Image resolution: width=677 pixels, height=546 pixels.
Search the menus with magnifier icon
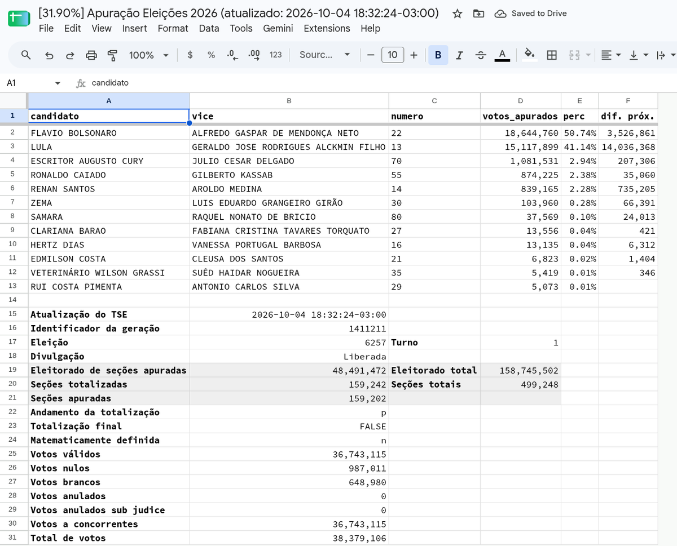pos(26,55)
